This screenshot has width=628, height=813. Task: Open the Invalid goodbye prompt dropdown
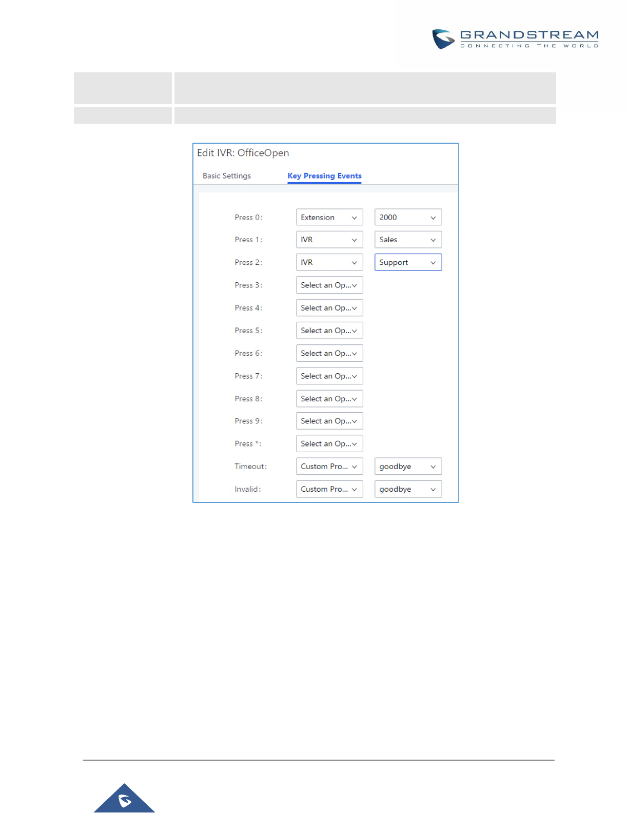click(408, 489)
